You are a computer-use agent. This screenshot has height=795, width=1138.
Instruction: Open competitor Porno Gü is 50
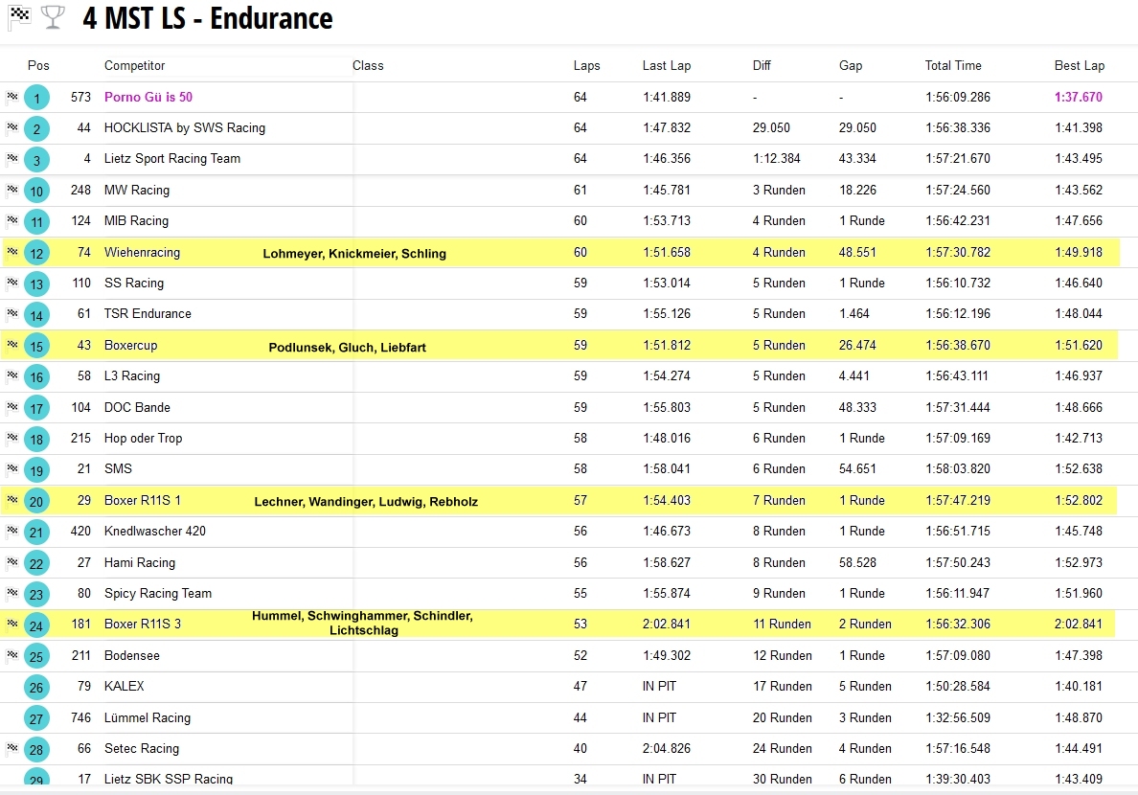(x=148, y=98)
